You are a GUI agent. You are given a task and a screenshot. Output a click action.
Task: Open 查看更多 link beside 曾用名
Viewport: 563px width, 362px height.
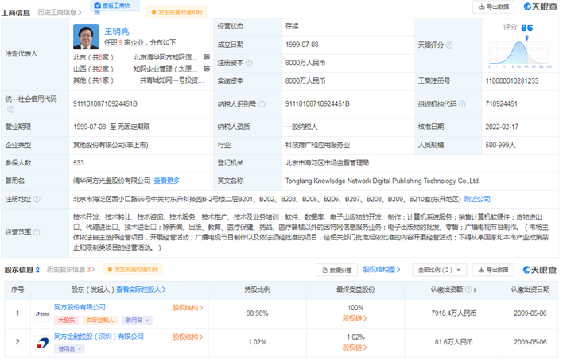(x=167, y=181)
